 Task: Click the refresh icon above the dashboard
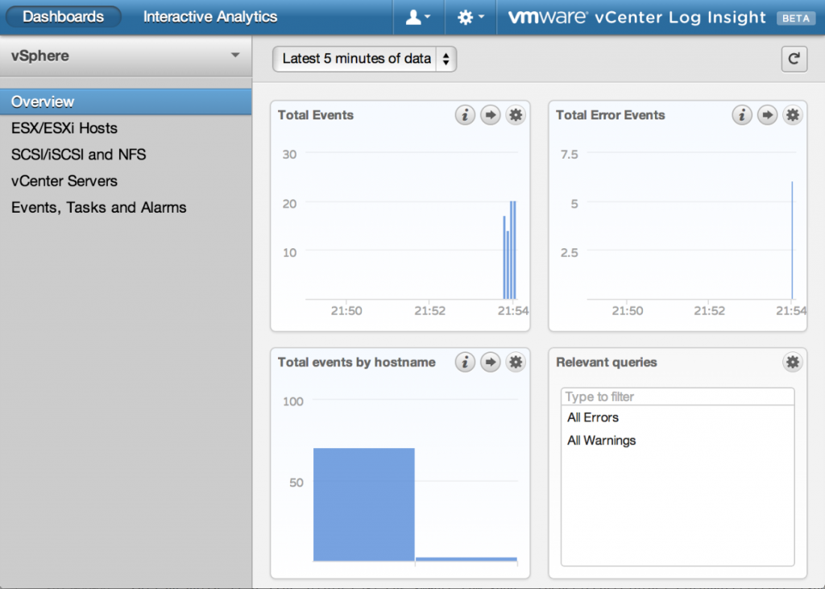tap(794, 59)
